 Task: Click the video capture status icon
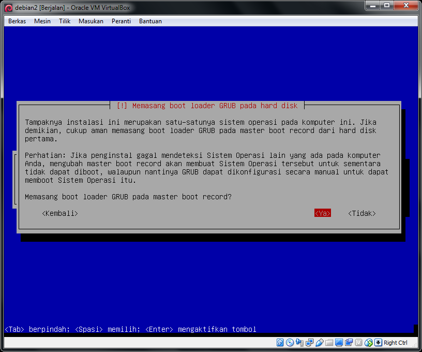[349, 343]
